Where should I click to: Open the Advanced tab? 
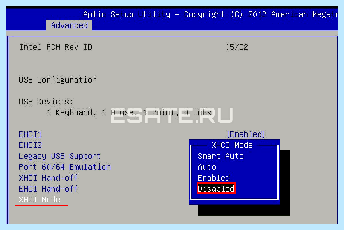point(69,25)
